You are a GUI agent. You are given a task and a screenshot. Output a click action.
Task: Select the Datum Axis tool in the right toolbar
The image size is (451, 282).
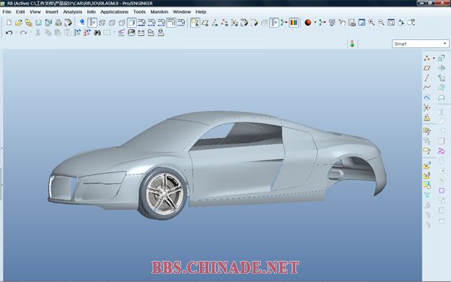(427, 77)
